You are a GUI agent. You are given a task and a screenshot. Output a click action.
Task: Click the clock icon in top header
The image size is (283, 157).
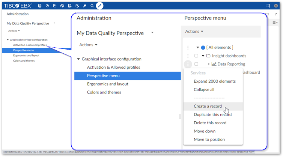pos(47,6)
